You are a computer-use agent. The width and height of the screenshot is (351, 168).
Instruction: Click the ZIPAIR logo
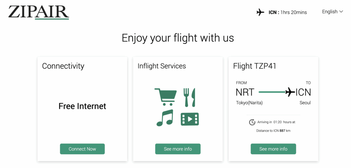pos(39,12)
